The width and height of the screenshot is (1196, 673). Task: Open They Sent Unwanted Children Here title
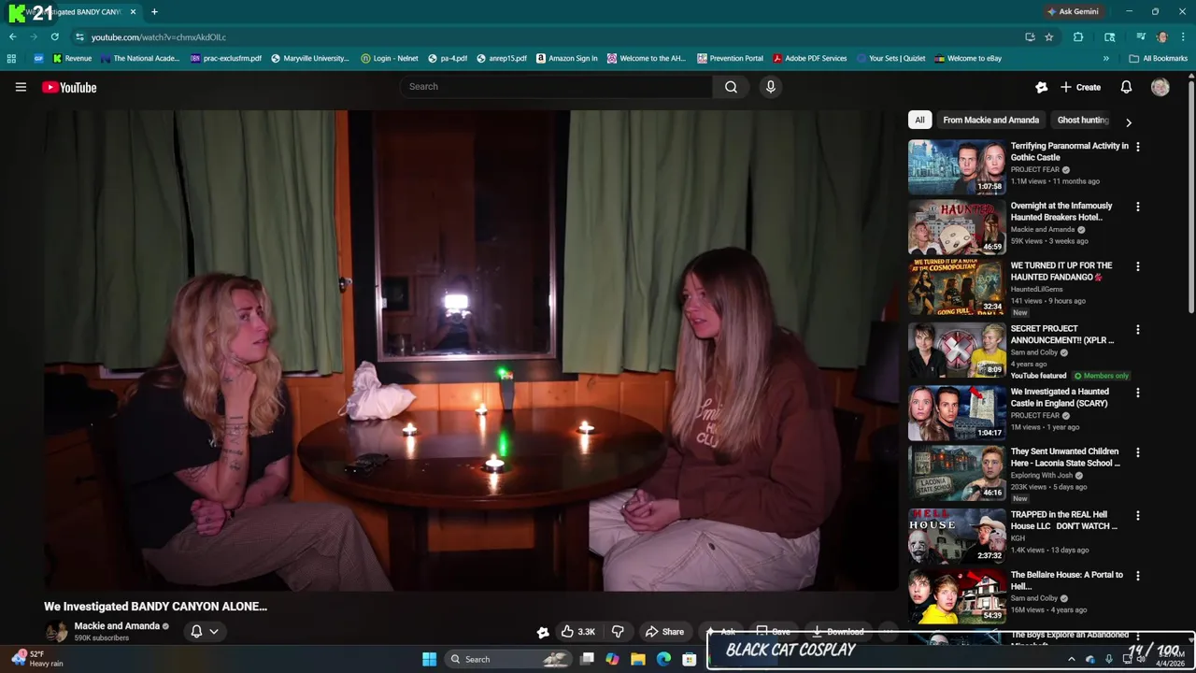tap(1065, 457)
